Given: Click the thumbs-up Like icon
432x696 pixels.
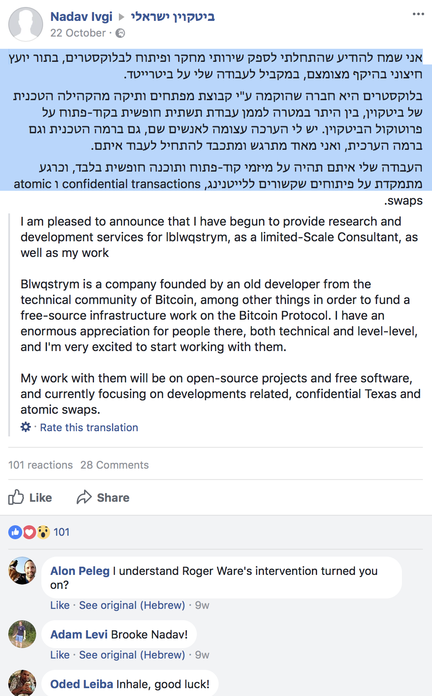Looking at the screenshot, I should pos(16,497).
